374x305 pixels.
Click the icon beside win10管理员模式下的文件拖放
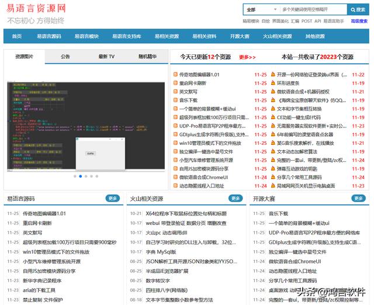(175, 143)
